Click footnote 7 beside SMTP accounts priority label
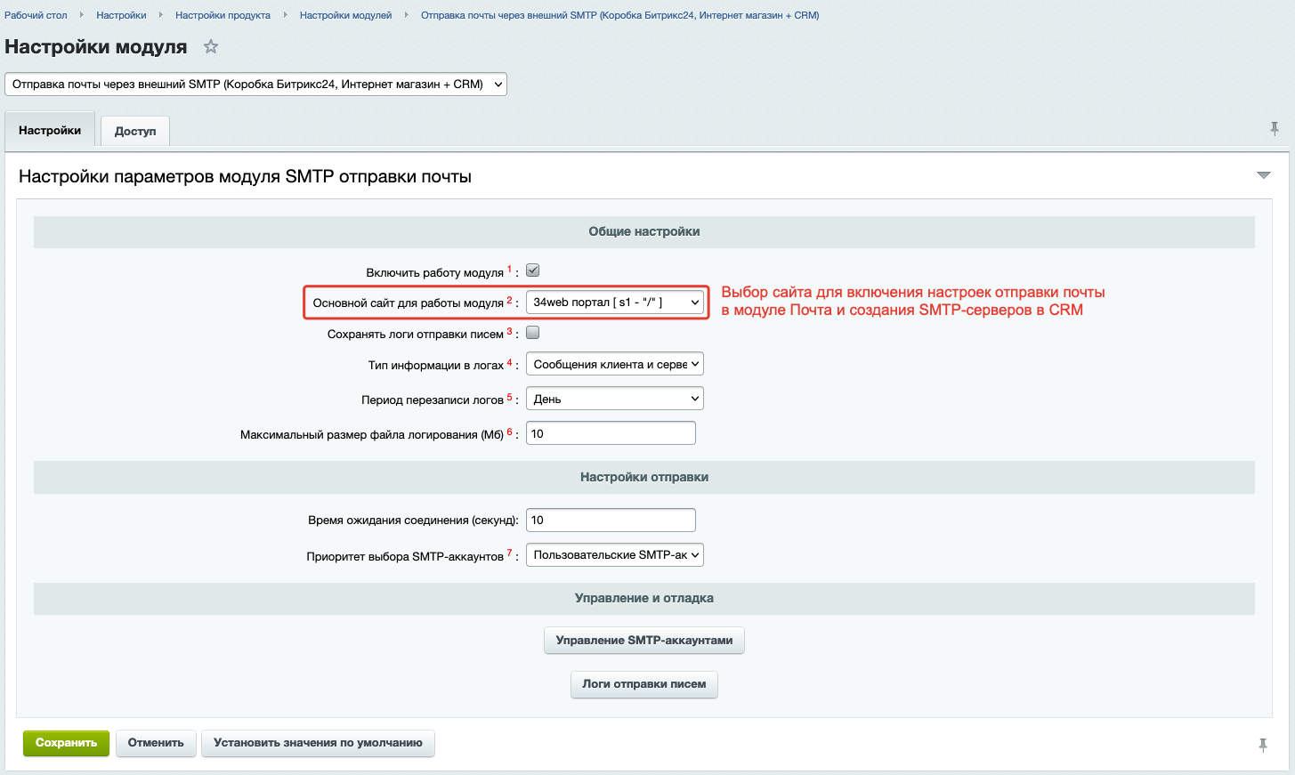Viewport: 1295px width, 775px height. pos(510,553)
